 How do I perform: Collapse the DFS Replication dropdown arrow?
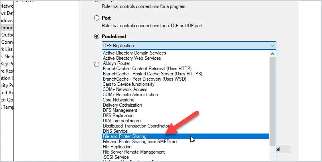[272, 46]
